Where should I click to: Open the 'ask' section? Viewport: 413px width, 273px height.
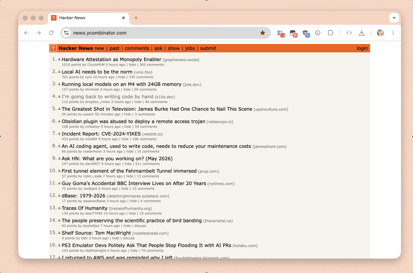tap(158, 48)
